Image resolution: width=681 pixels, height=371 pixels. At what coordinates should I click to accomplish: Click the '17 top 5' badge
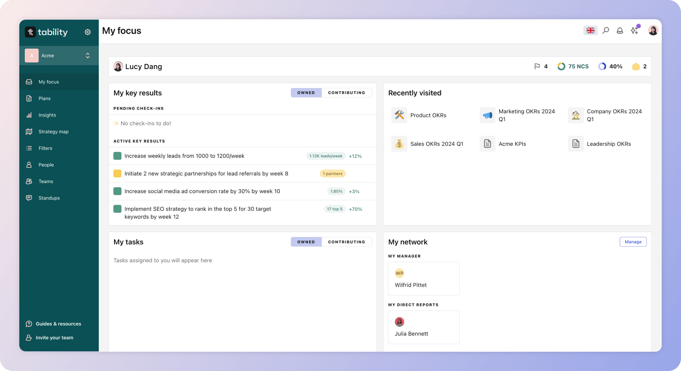(334, 209)
